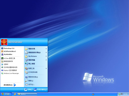The height and width of the screenshot is (96, 129).
Task: Start the StyleBuilder program
Action: click(7, 54)
